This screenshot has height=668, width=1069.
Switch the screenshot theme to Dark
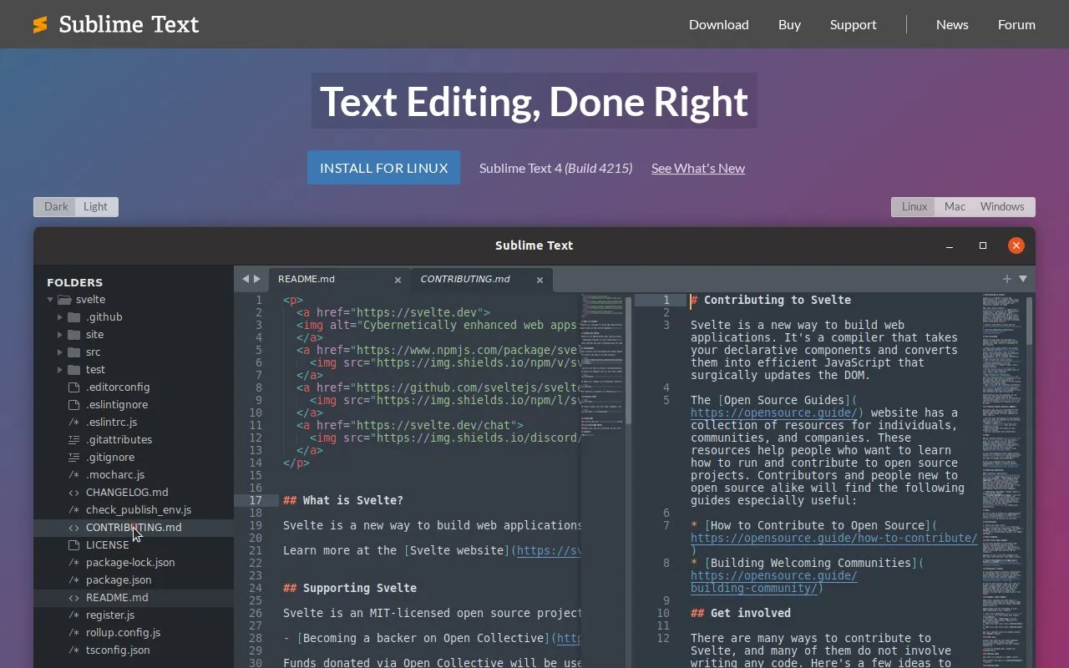[56, 207]
